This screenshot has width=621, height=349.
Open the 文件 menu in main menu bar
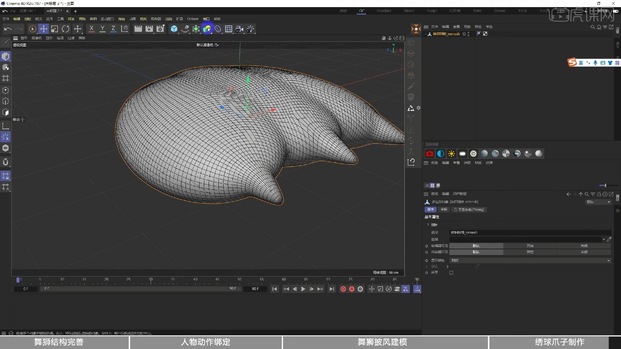click(6, 19)
